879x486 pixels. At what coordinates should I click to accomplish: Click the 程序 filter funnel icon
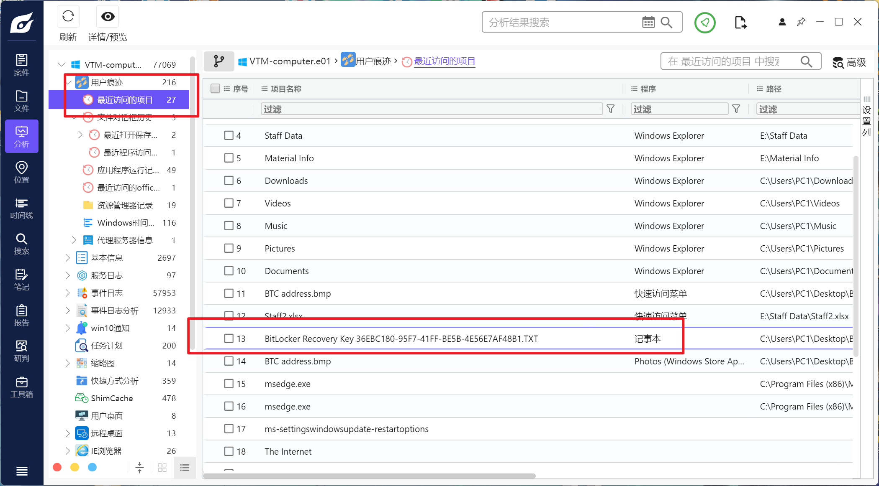point(736,109)
